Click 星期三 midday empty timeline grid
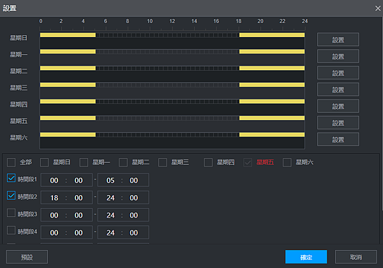The width and height of the screenshot is (383, 268). click(167, 85)
